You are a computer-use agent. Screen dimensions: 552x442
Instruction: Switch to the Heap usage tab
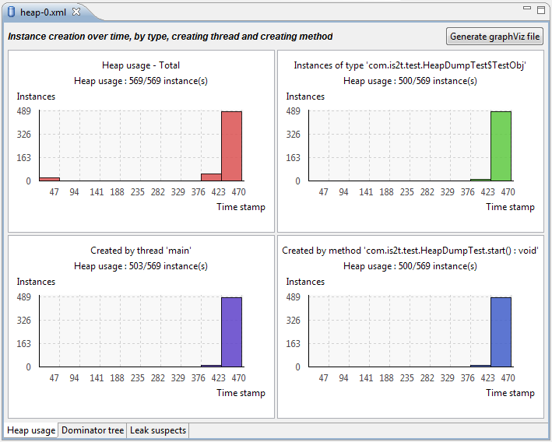click(31, 430)
